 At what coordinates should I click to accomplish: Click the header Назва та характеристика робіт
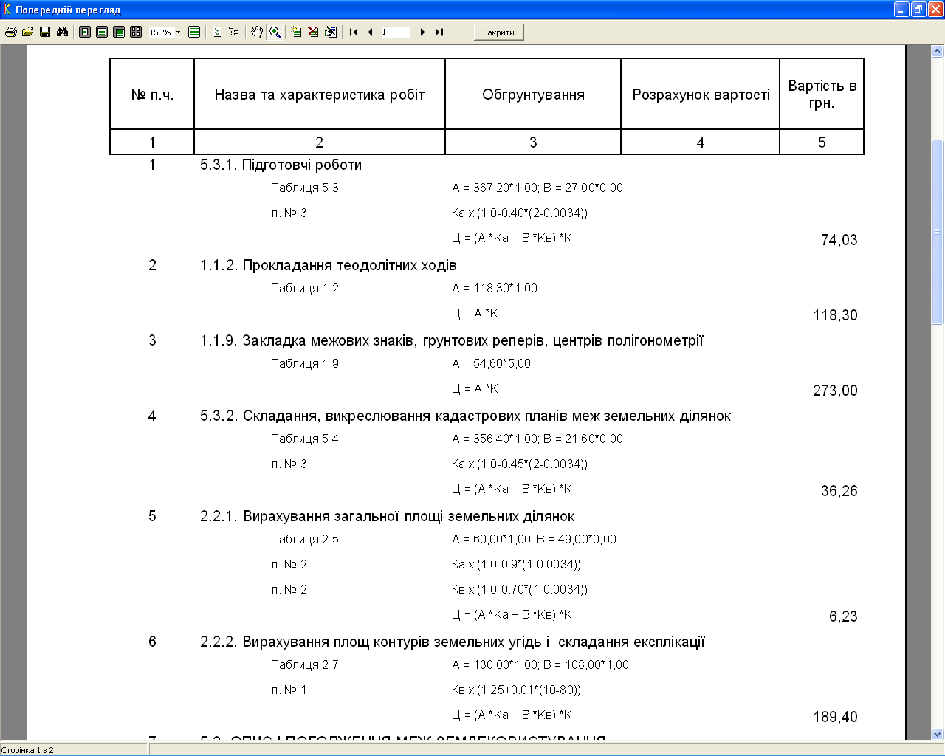[x=320, y=94]
